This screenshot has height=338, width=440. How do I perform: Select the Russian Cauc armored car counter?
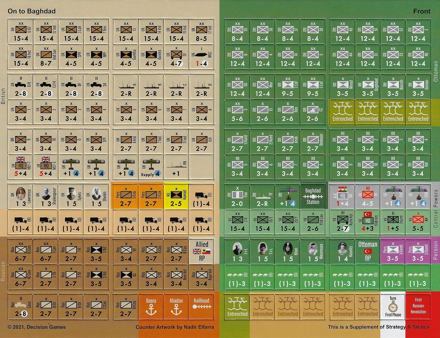tap(21, 307)
